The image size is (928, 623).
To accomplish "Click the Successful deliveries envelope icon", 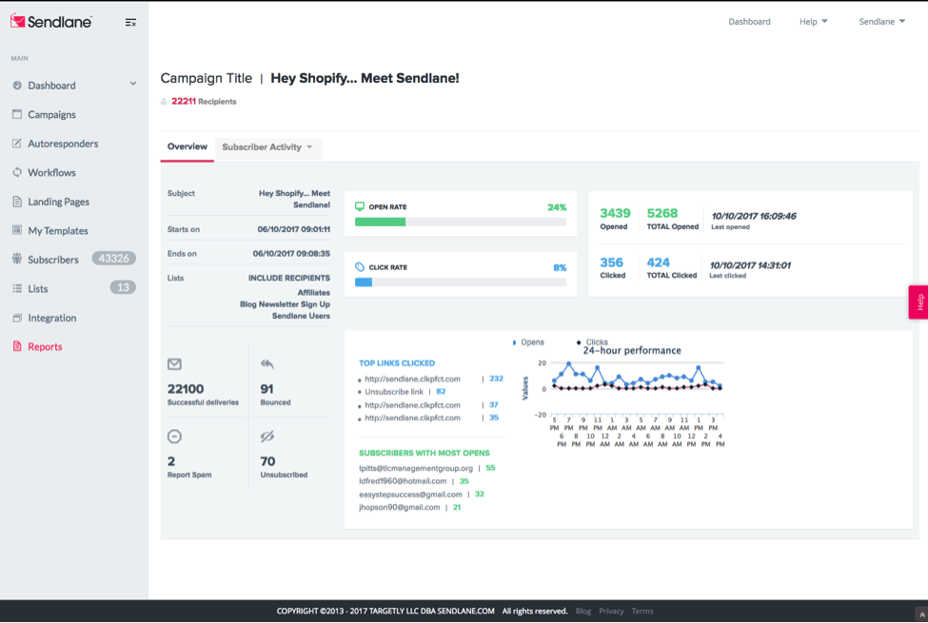I will coord(174,364).
